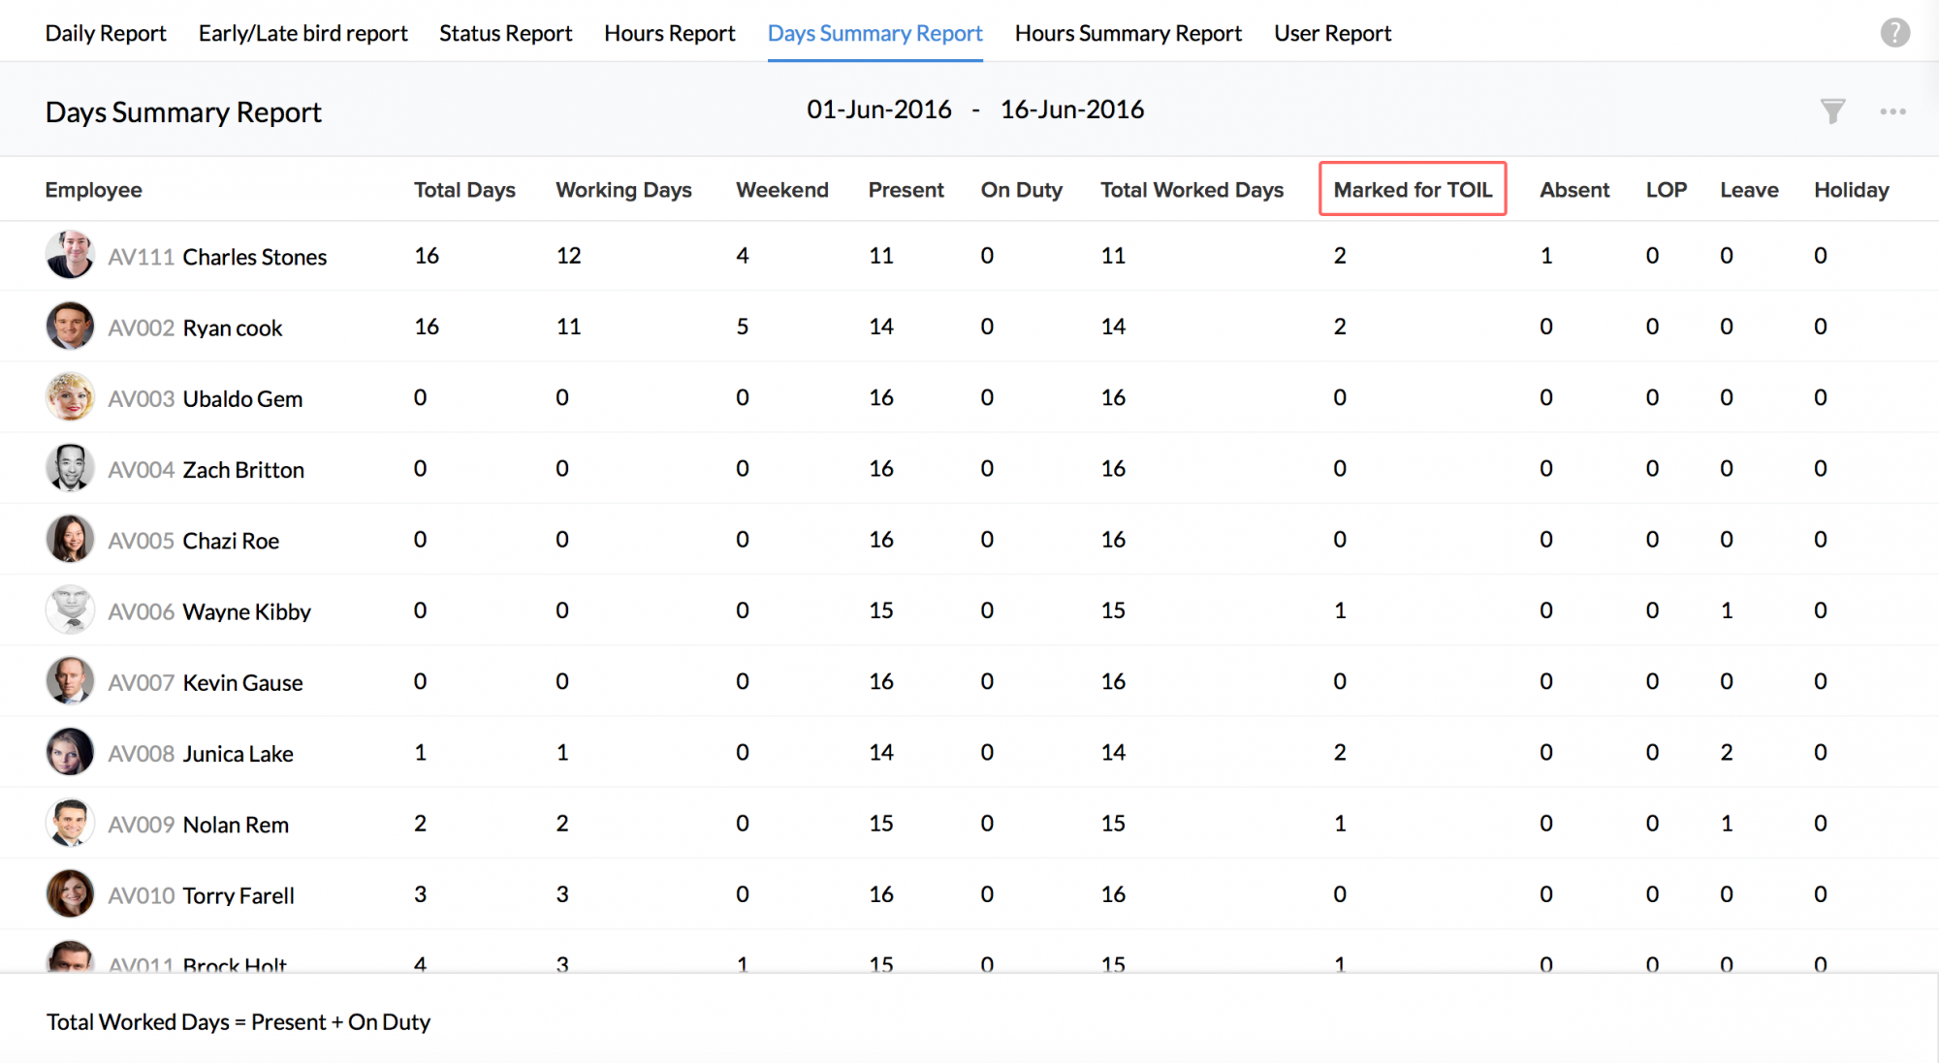Click Charles Stones' profile photo
Screen dimensions: 1939x1063
[70, 256]
